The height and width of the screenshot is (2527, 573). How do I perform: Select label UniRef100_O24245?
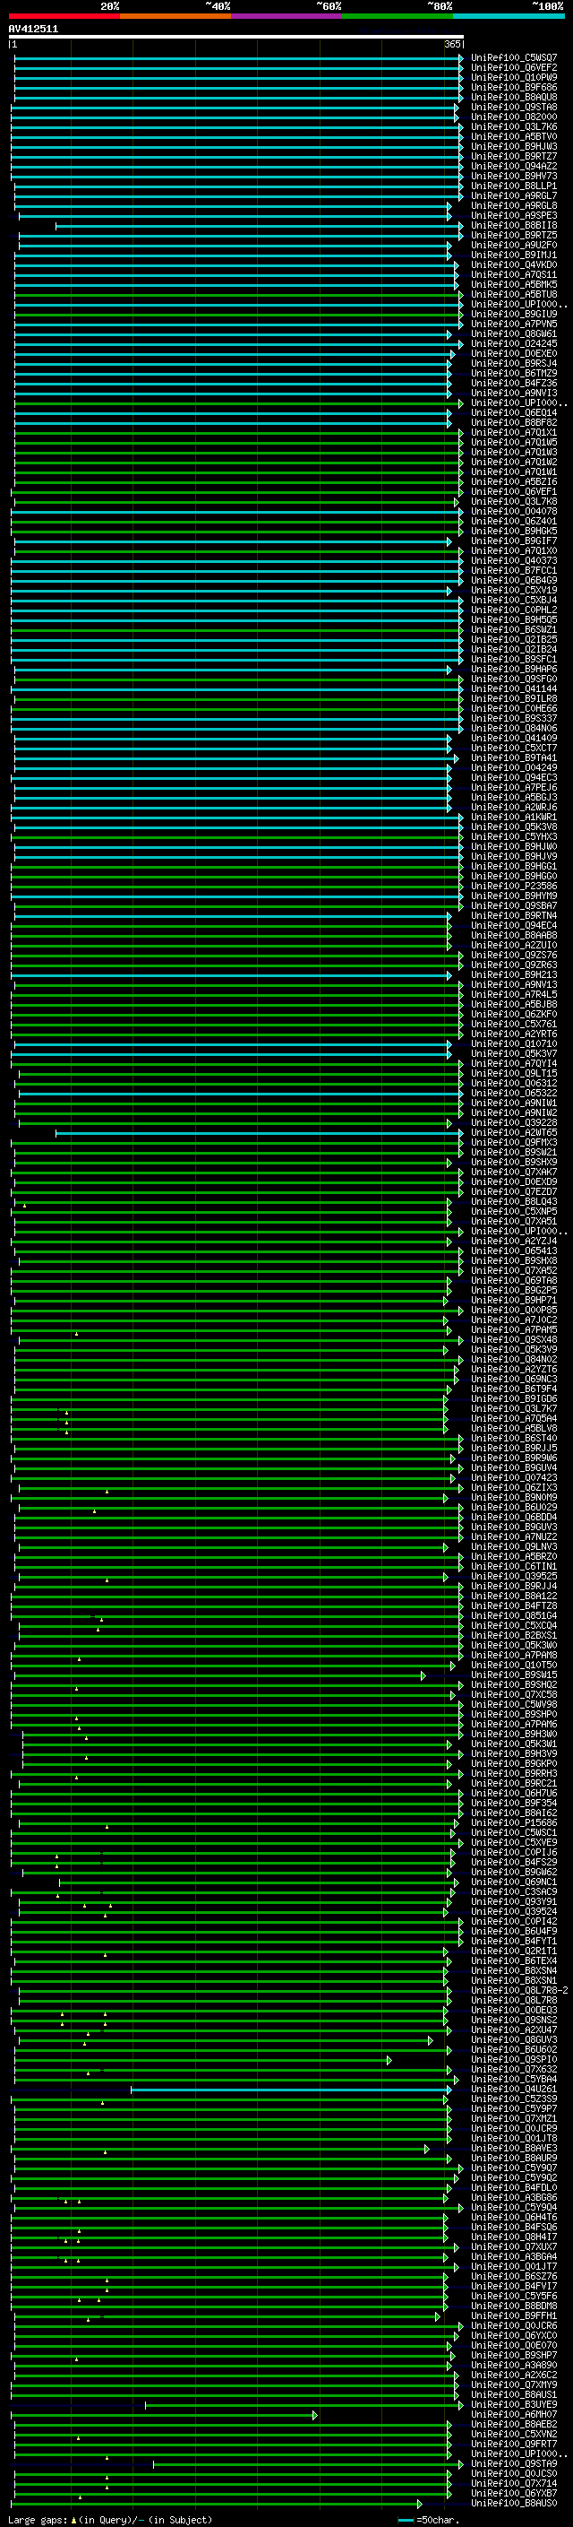tap(514, 343)
